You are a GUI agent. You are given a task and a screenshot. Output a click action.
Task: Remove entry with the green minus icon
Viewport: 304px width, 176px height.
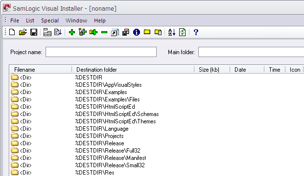[104, 32]
